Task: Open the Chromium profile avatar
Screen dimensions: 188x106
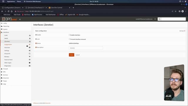Action: click(x=182, y=11)
